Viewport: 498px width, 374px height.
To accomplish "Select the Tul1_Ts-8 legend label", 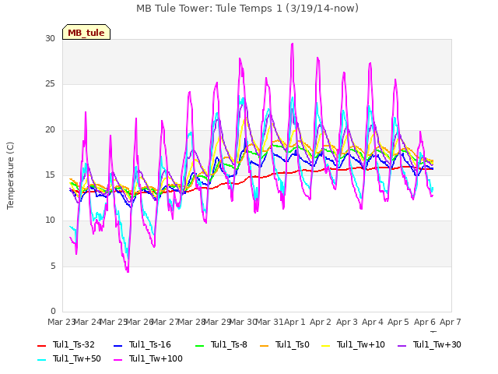I will [x=229, y=344].
